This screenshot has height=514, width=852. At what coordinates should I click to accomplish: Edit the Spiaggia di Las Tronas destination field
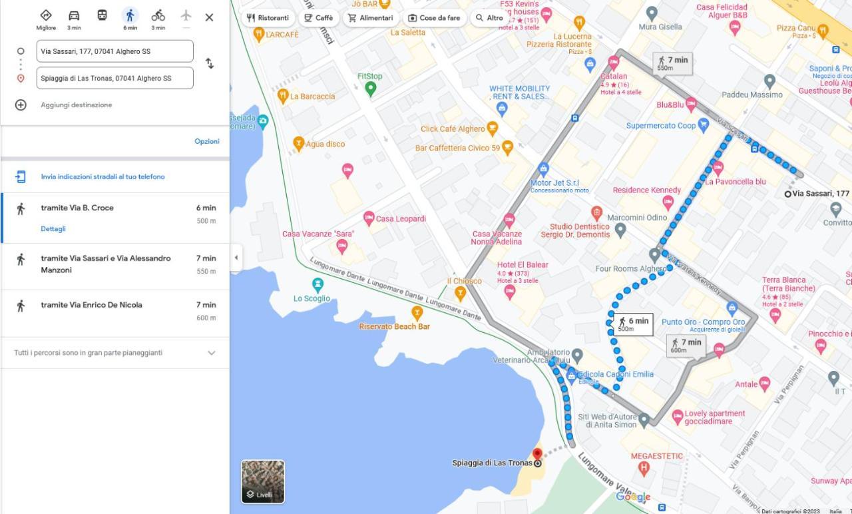[114, 78]
